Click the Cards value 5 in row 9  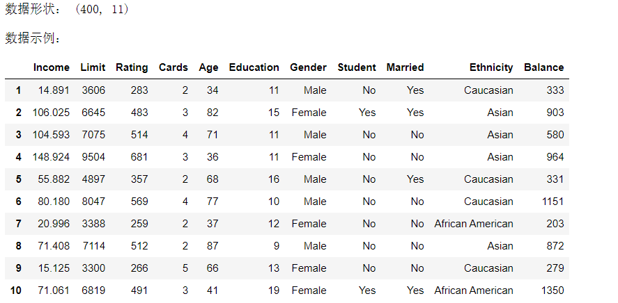click(x=185, y=268)
